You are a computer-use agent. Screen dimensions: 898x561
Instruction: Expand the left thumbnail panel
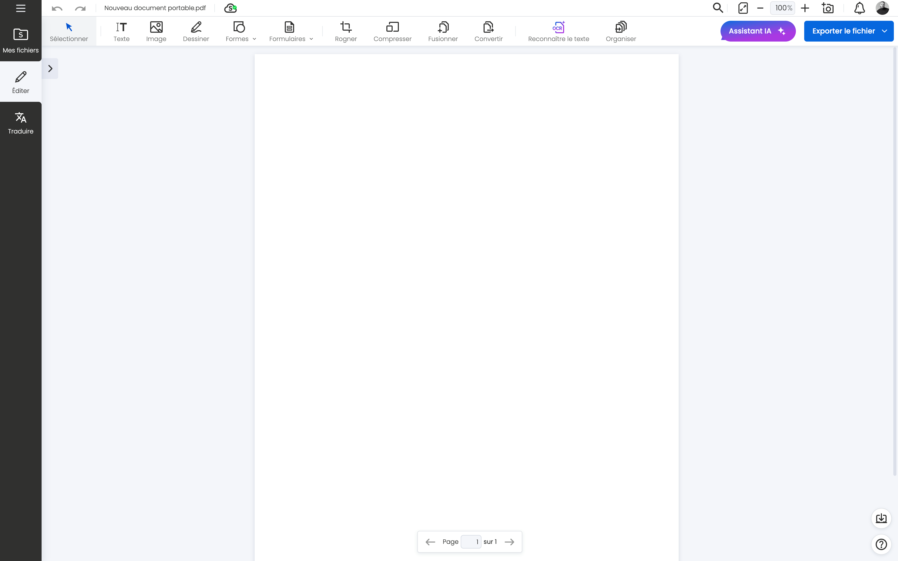click(x=50, y=68)
